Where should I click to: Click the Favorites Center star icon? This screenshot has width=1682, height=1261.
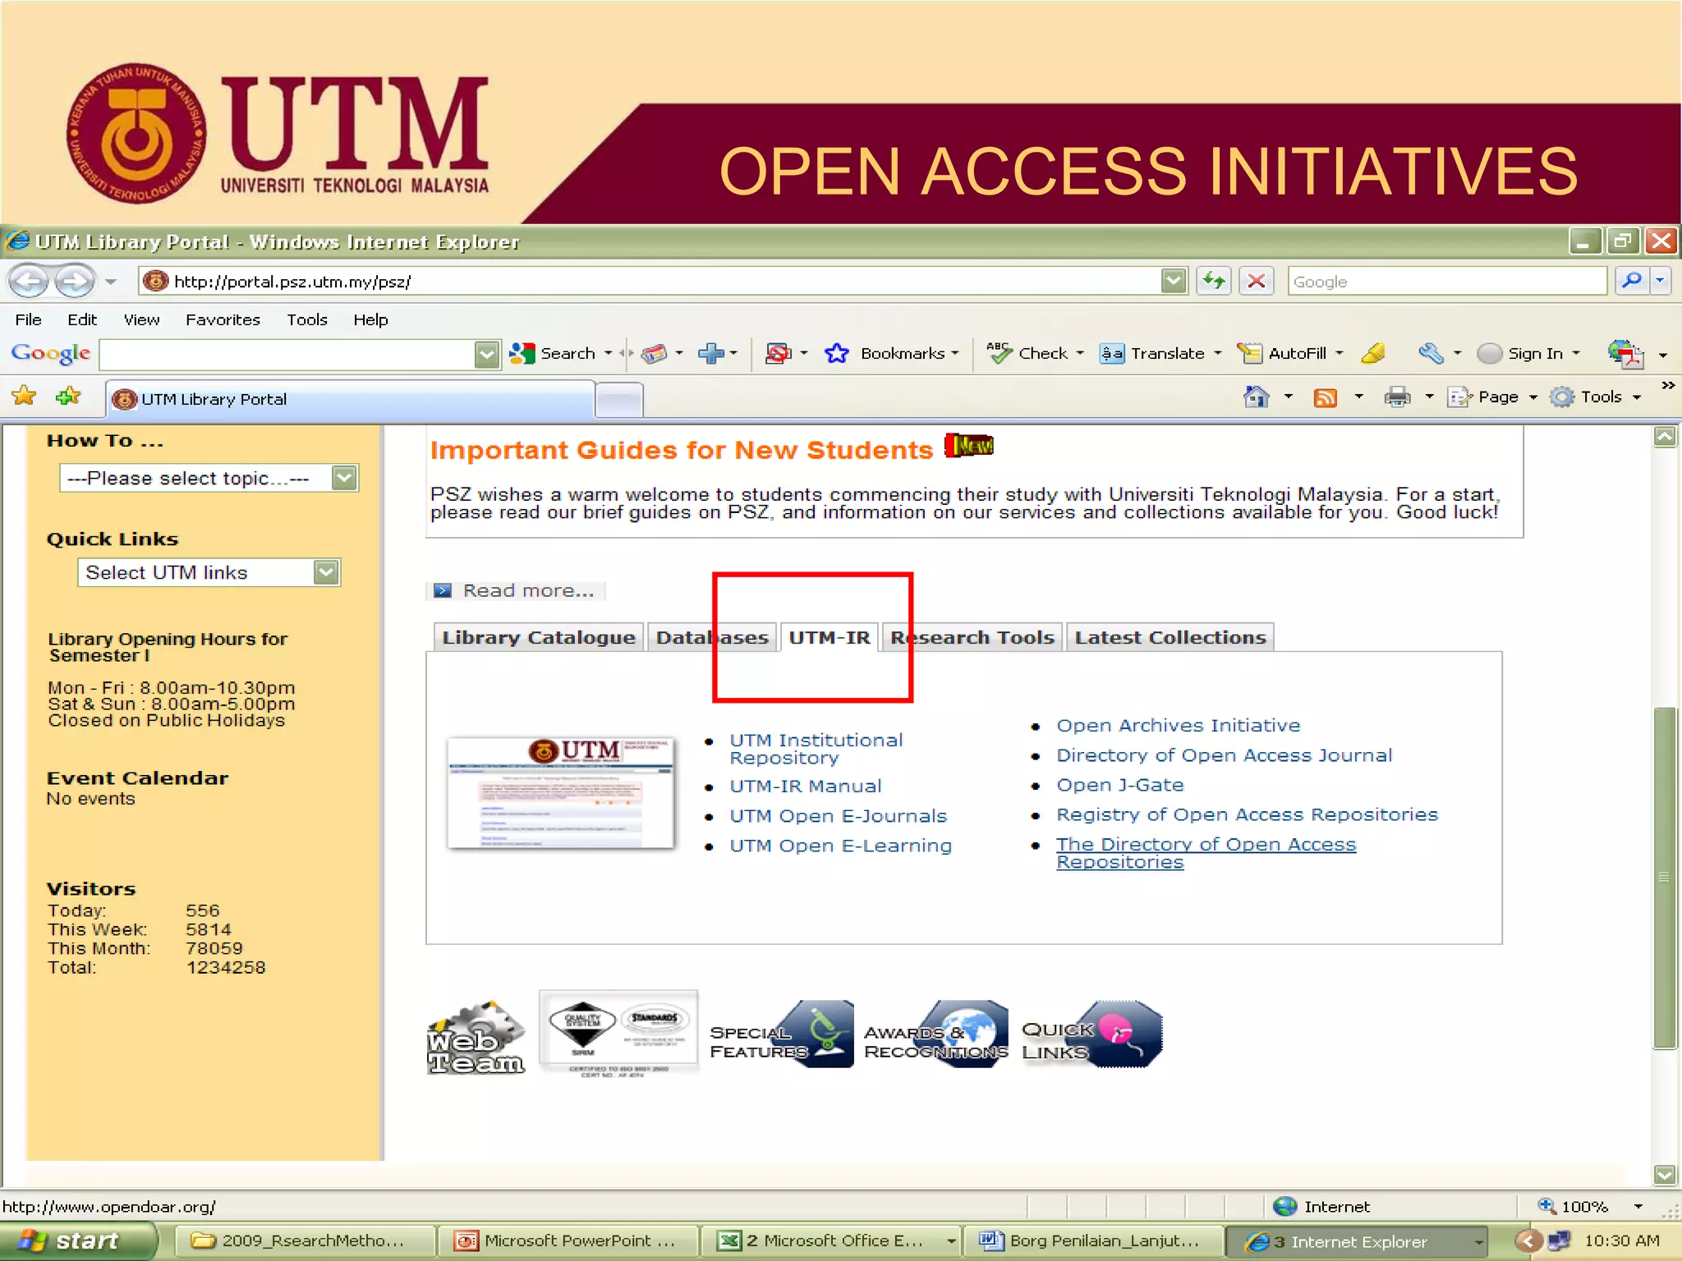click(x=25, y=397)
